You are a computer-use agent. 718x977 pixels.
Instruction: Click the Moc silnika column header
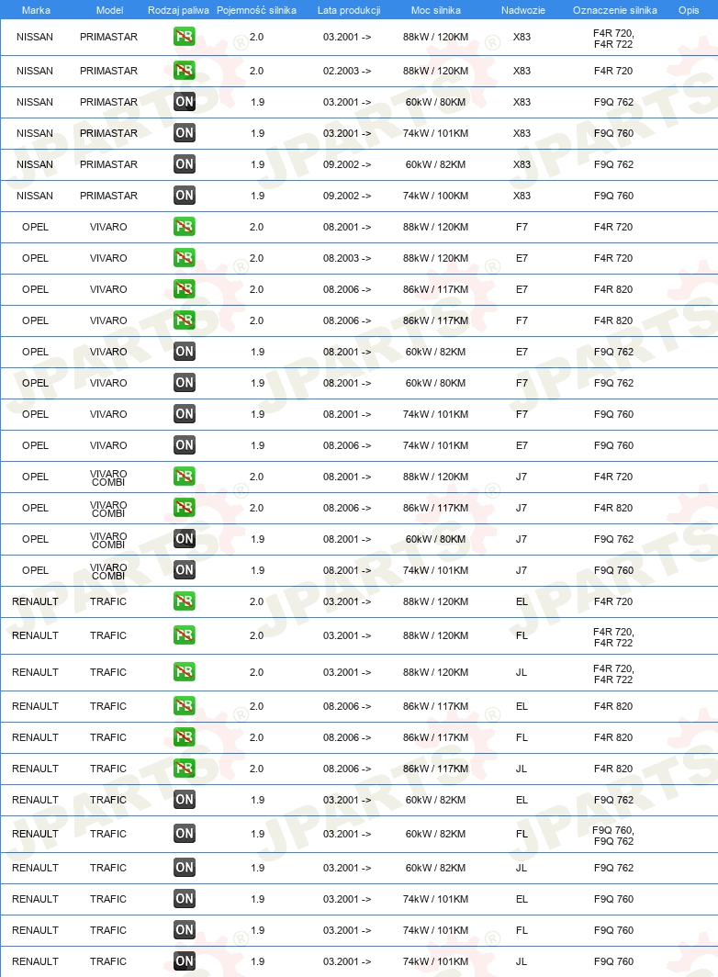pyautogui.click(x=435, y=10)
